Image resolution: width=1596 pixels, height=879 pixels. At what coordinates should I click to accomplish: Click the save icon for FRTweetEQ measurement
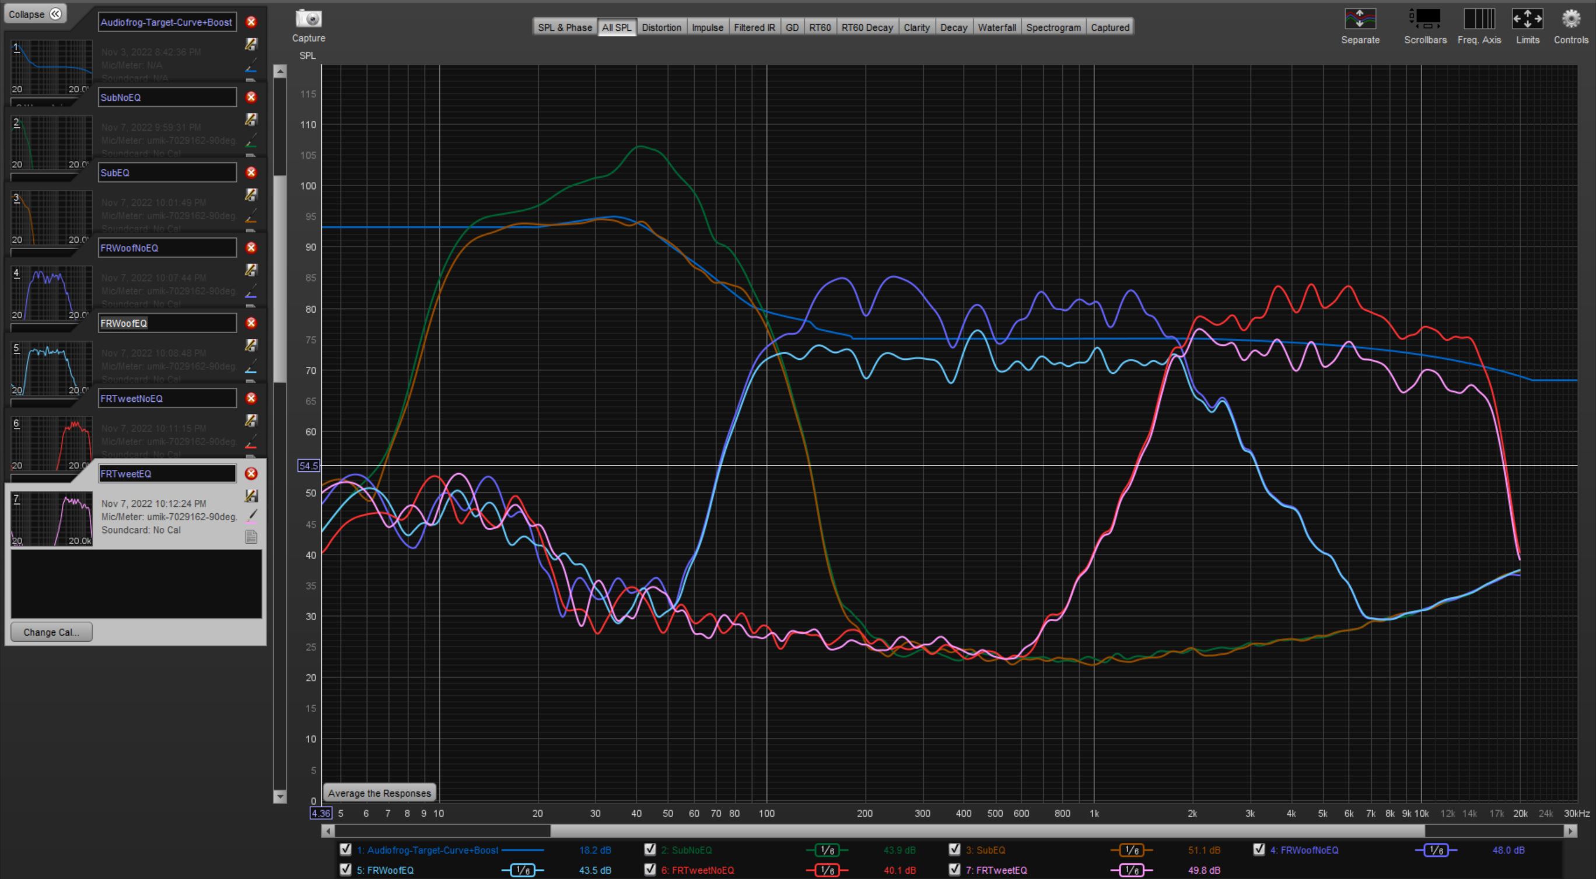[x=251, y=496]
